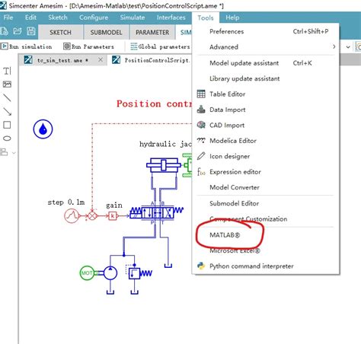The image size is (361, 344).
Task: Expand the Advanced submenu arrow
Action: (x=334, y=46)
